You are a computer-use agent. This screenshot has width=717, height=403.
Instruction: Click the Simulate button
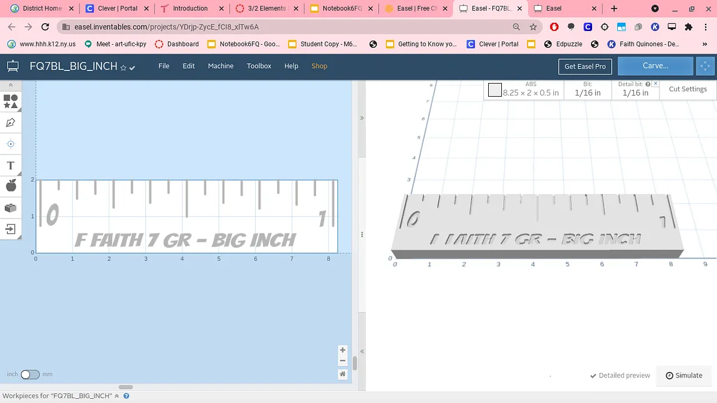pos(684,376)
